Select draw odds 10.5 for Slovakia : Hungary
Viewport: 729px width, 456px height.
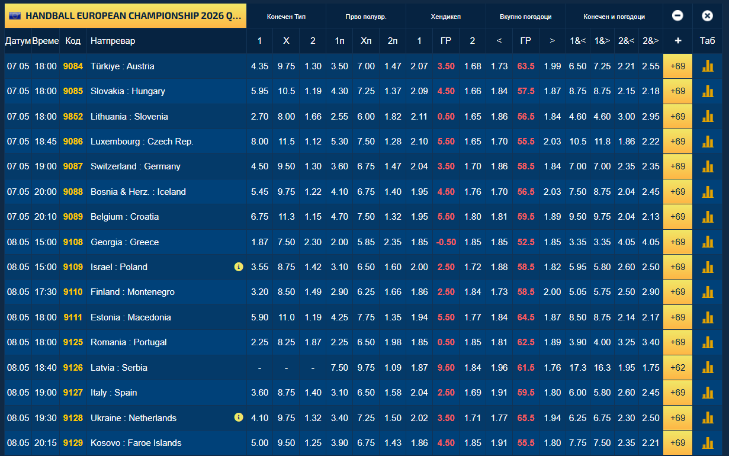286,91
